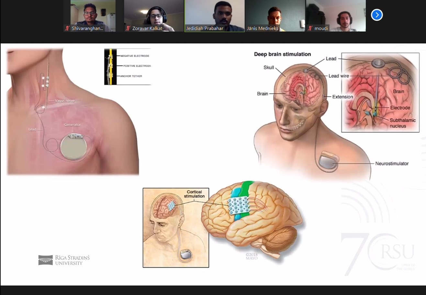Click the muted microphone icon beside Shivaranghan

tap(67, 28)
